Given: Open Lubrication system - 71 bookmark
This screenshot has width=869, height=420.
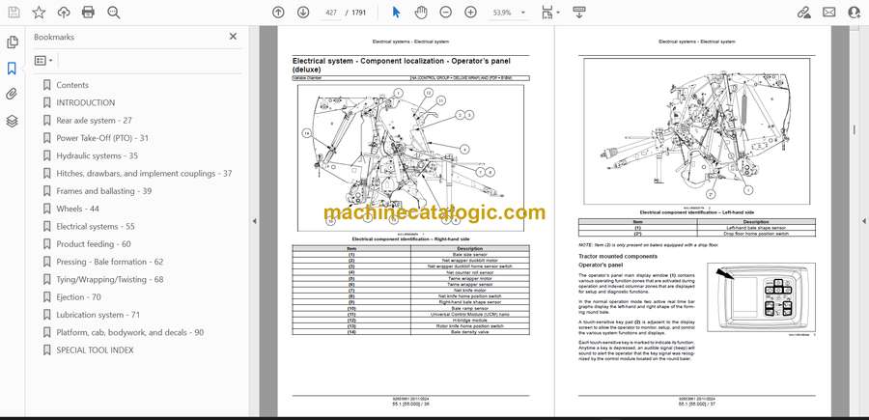Looking at the screenshot, I should click(x=98, y=315).
